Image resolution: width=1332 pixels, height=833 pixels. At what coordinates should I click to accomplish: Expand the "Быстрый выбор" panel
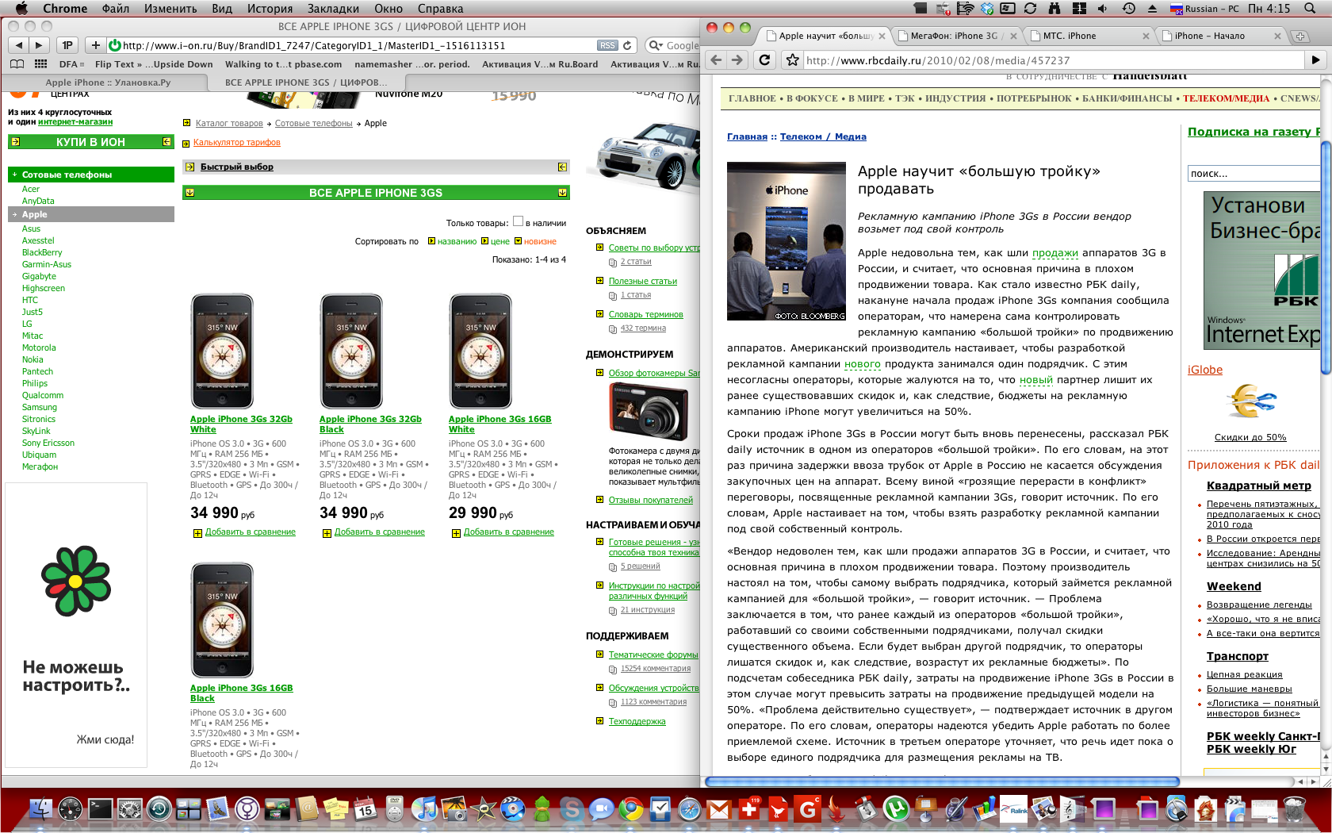[562, 167]
